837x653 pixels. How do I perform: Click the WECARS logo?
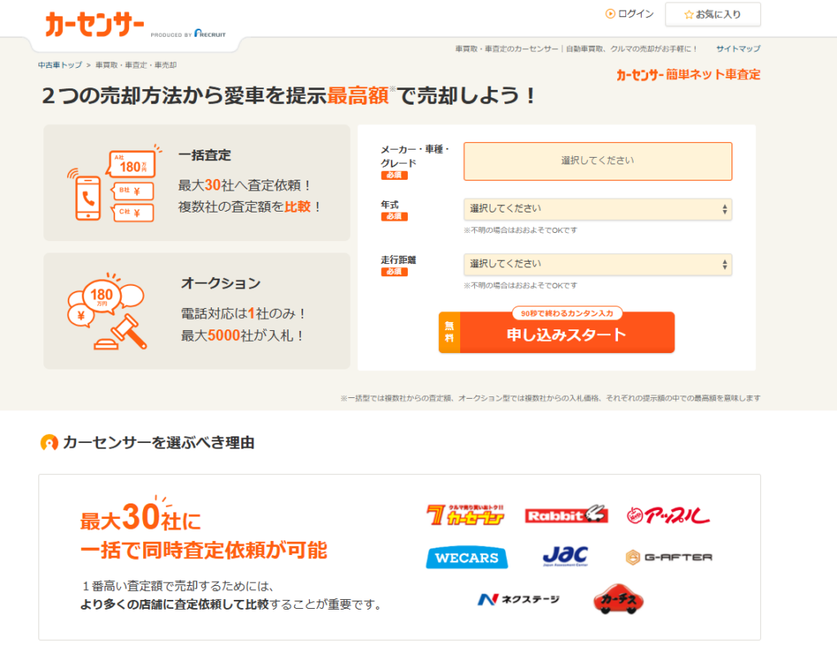(x=467, y=557)
